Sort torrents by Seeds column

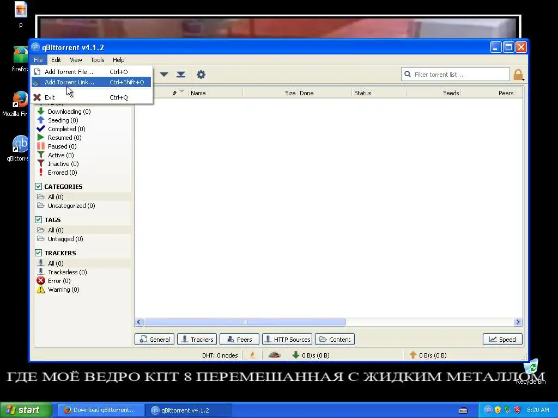coord(433,93)
